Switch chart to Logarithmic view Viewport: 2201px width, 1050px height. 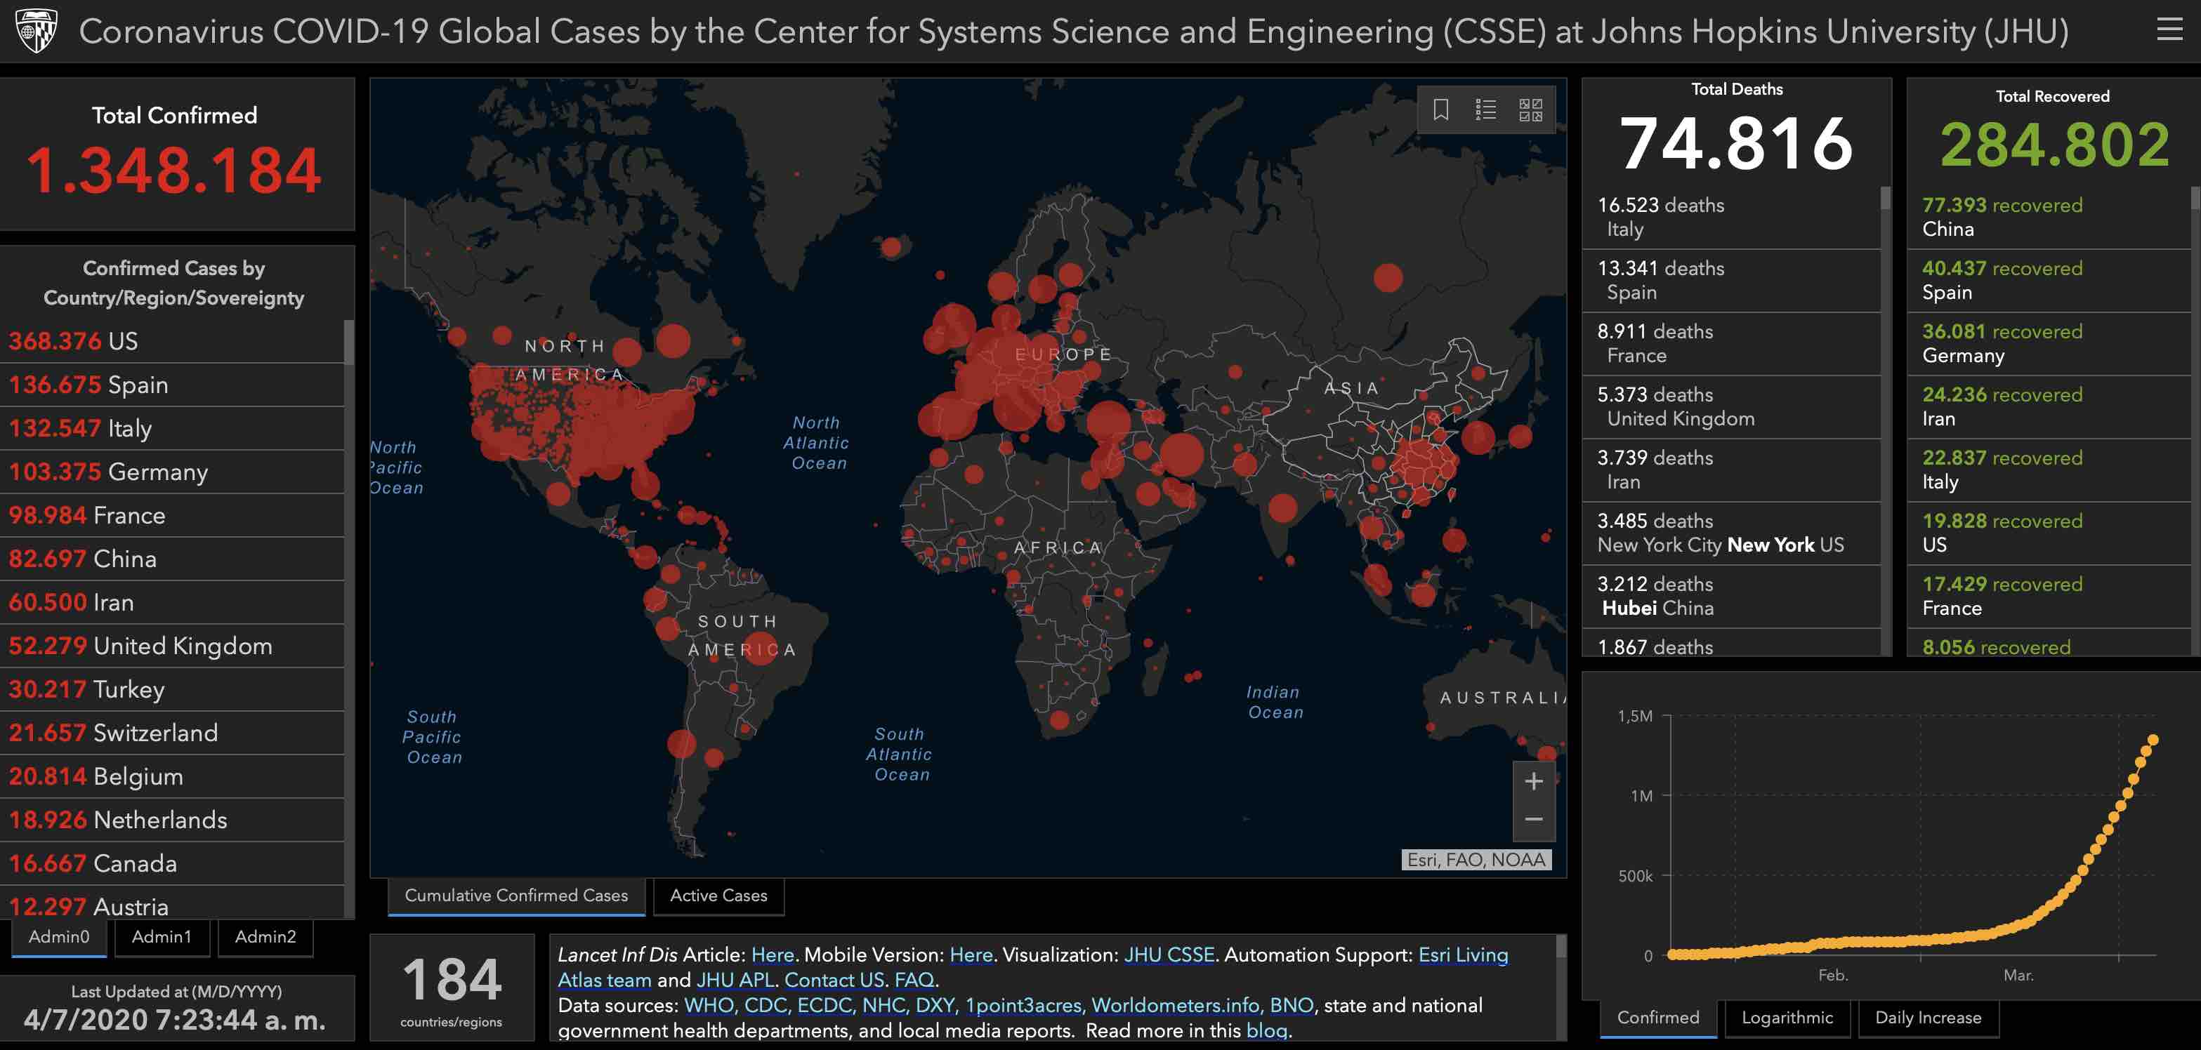[x=1787, y=1018]
